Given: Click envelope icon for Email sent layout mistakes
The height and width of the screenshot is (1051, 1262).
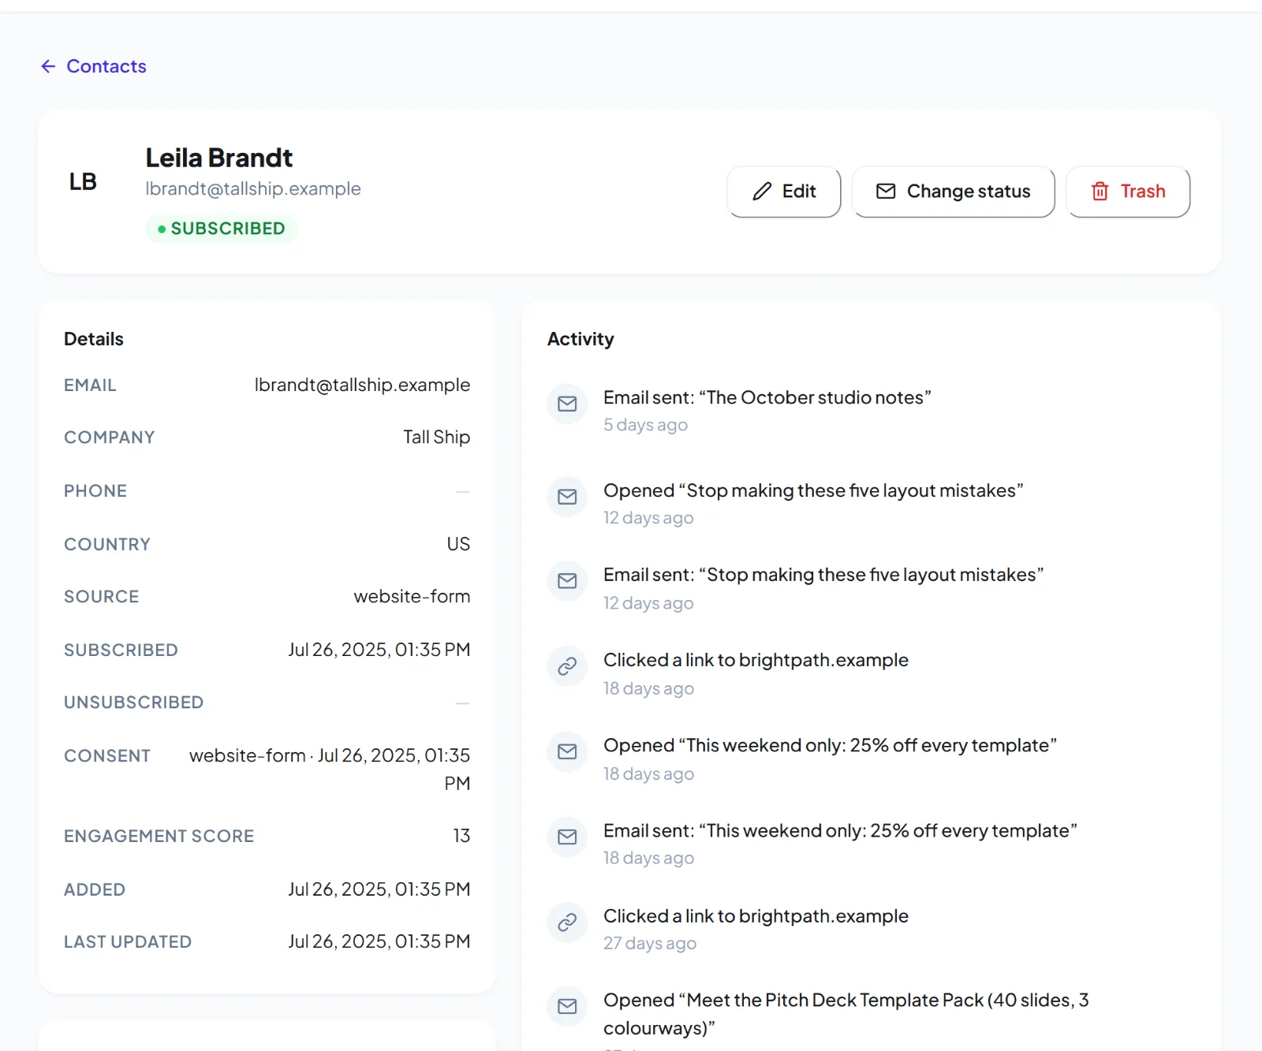Looking at the screenshot, I should [567, 581].
